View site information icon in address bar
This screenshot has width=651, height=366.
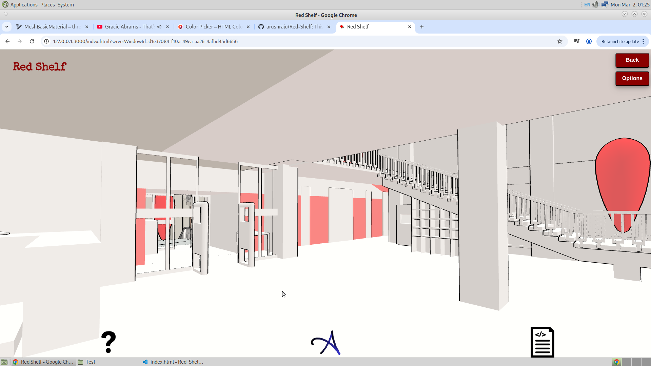46,41
